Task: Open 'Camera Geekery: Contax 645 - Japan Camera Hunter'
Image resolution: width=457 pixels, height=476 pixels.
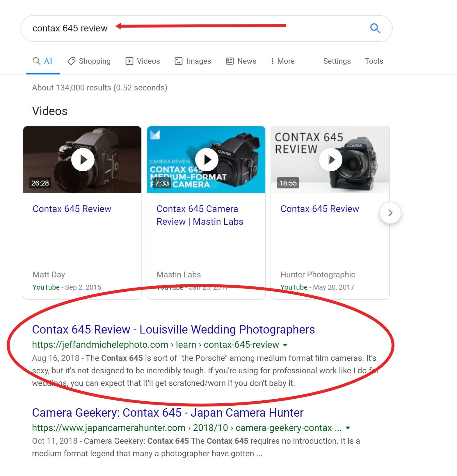Action: click(168, 413)
